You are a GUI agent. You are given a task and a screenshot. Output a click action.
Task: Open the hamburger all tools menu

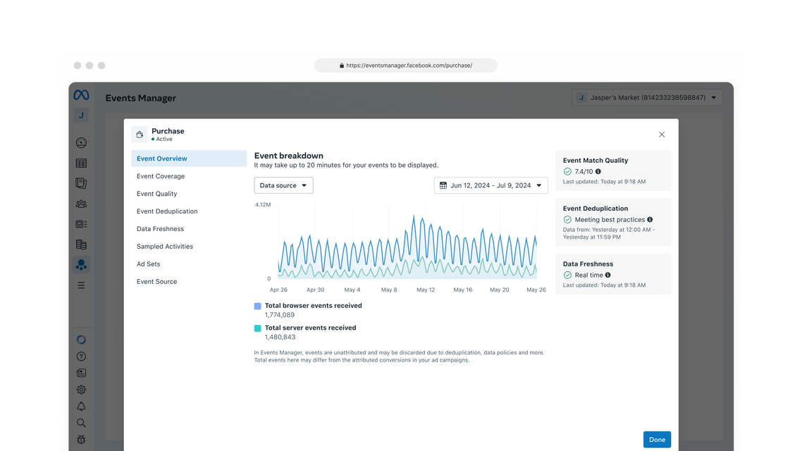click(x=81, y=285)
